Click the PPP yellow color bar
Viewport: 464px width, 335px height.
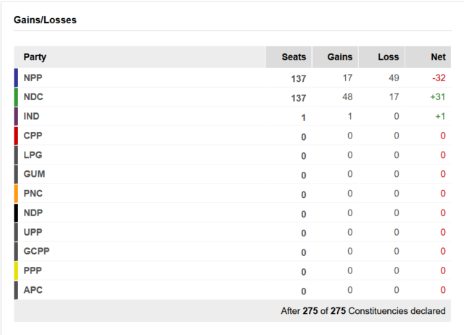pos(16,270)
